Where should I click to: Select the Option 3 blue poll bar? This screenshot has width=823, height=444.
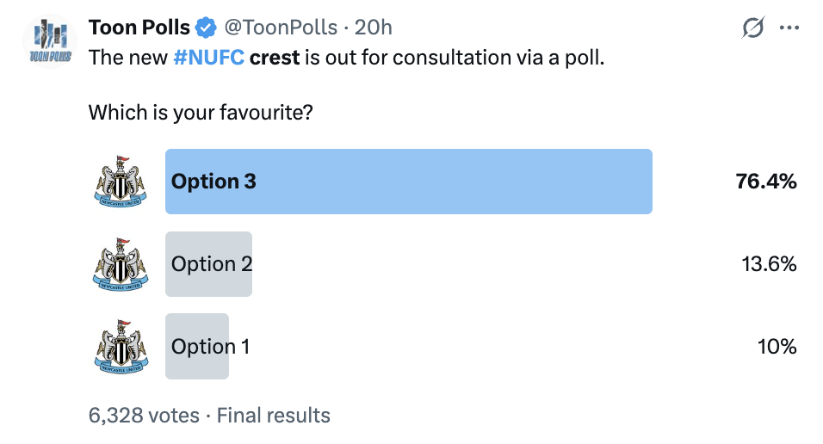(409, 182)
